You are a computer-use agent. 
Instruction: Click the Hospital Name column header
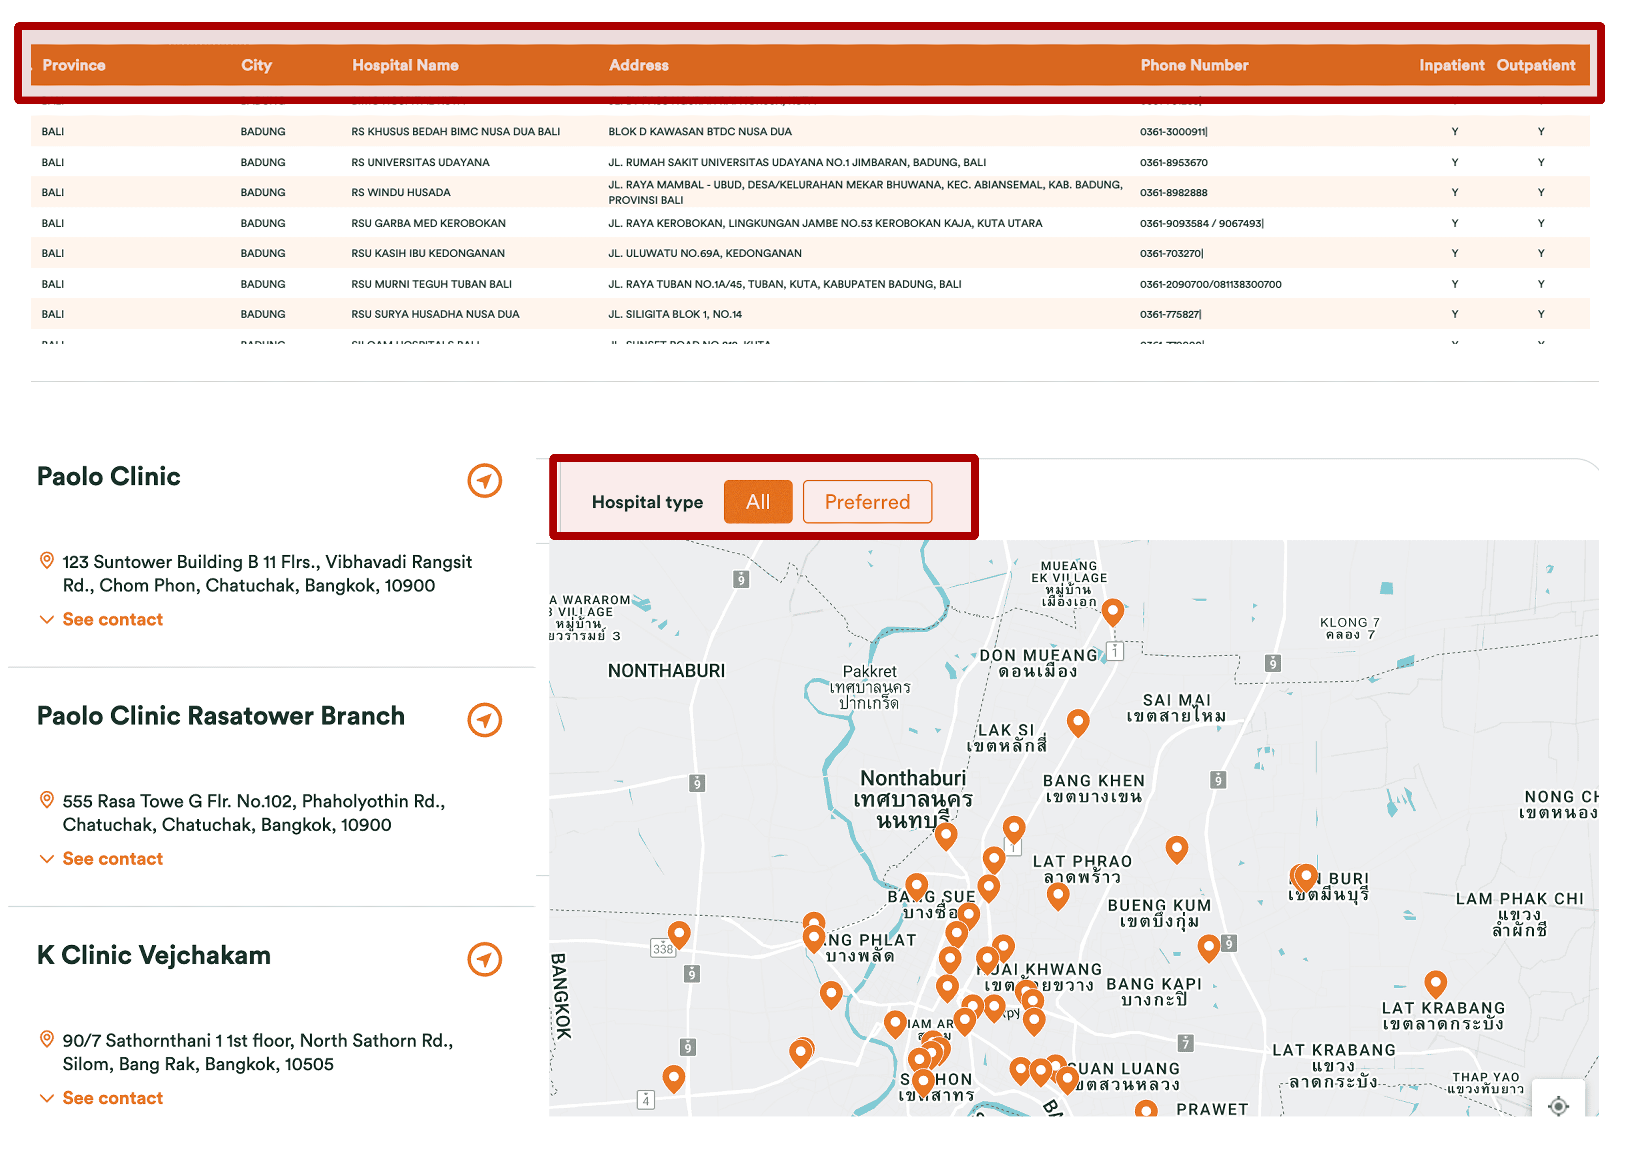click(x=405, y=65)
